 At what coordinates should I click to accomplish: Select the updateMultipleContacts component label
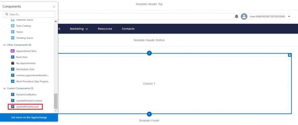click(29, 100)
